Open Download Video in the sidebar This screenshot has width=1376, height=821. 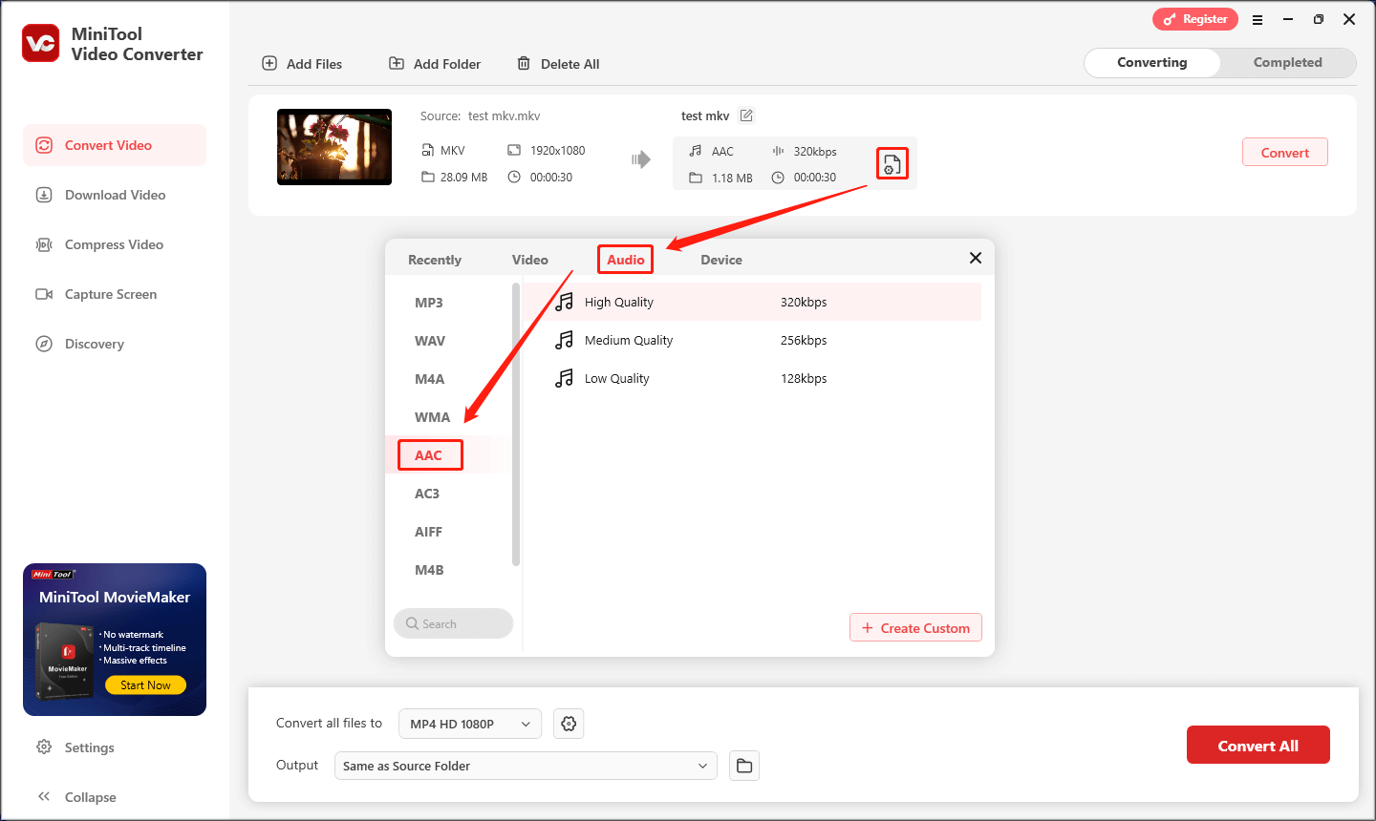pos(115,195)
